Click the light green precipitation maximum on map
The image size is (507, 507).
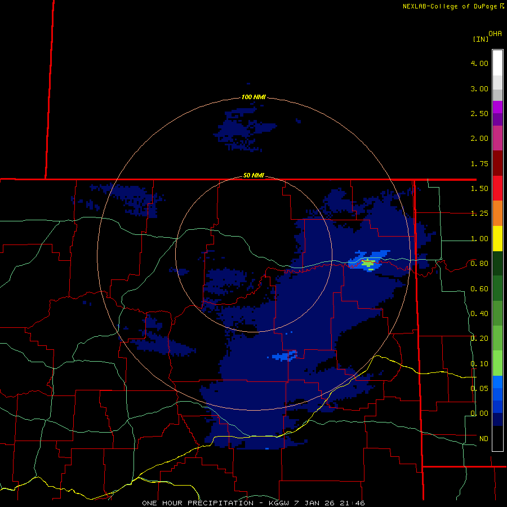368,264
